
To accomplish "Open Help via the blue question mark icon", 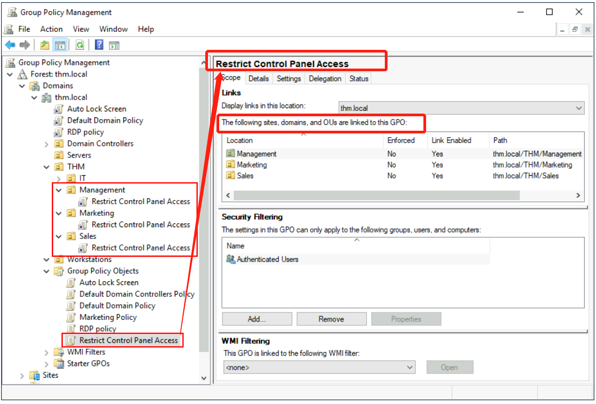I will click(x=99, y=45).
